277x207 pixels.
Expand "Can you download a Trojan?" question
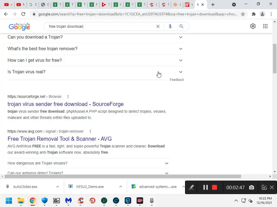pyautogui.click(x=96, y=37)
